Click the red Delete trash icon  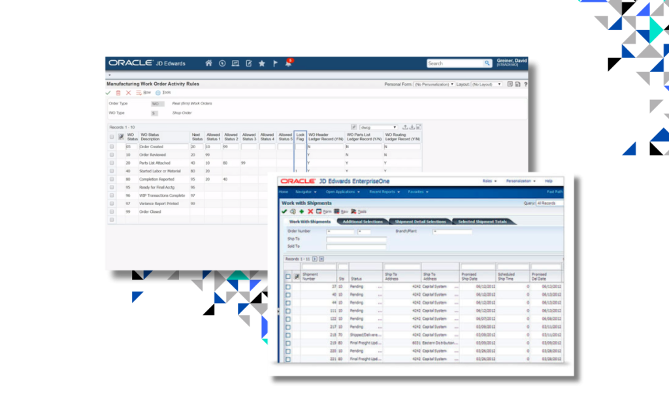click(118, 93)
